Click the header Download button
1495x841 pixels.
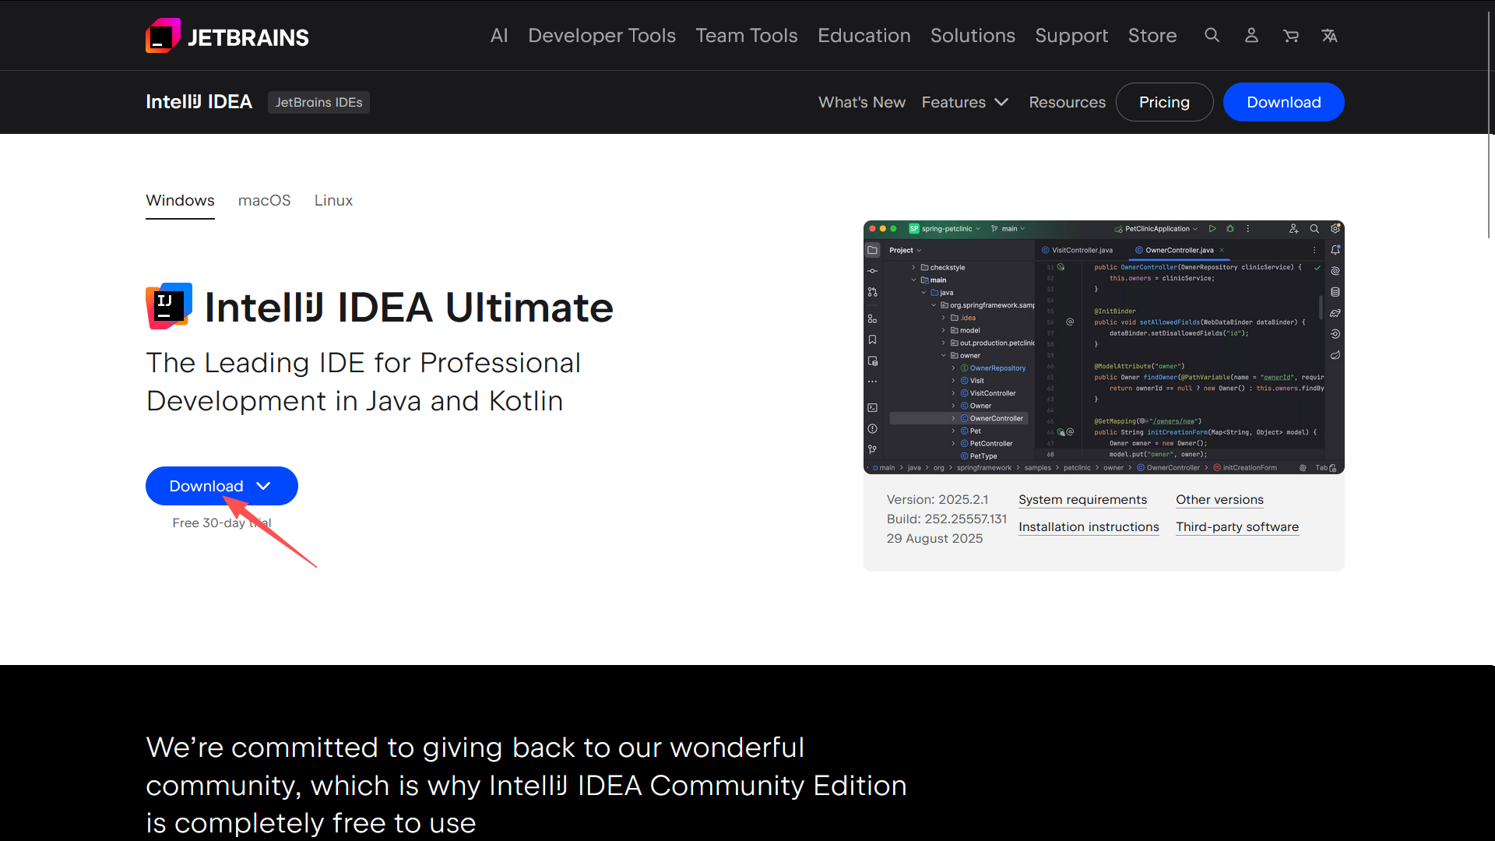click(x=1283, y=102)
